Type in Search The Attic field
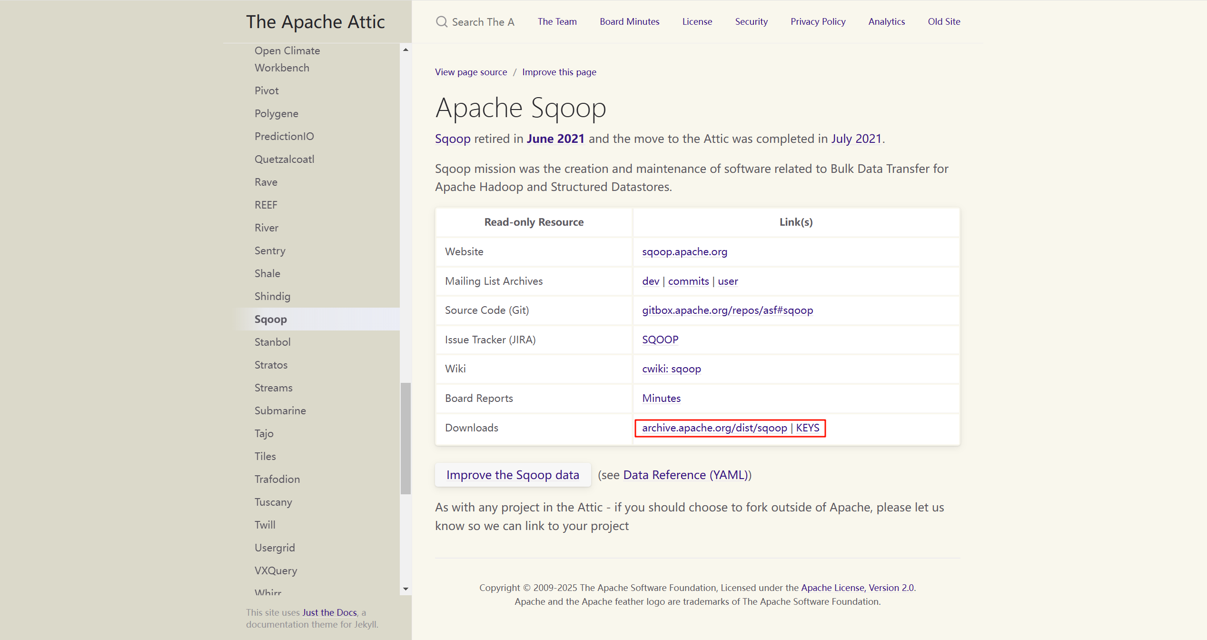This screenshot has width=1207, height=640. pos(483,22)
